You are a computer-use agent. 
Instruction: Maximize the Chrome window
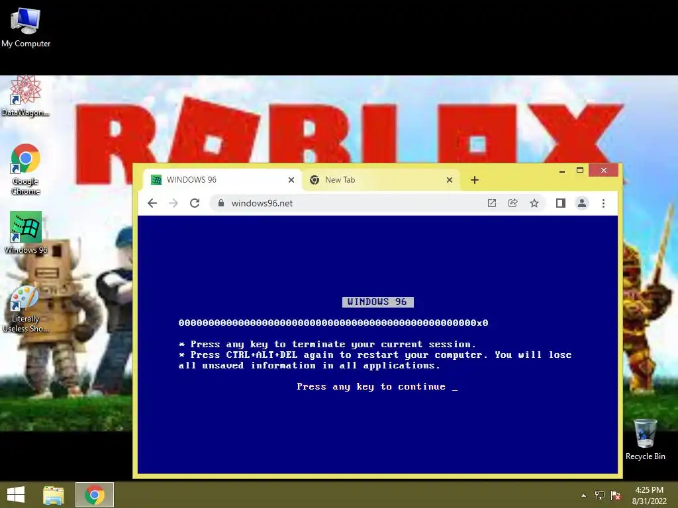click(x=580, y=170)
